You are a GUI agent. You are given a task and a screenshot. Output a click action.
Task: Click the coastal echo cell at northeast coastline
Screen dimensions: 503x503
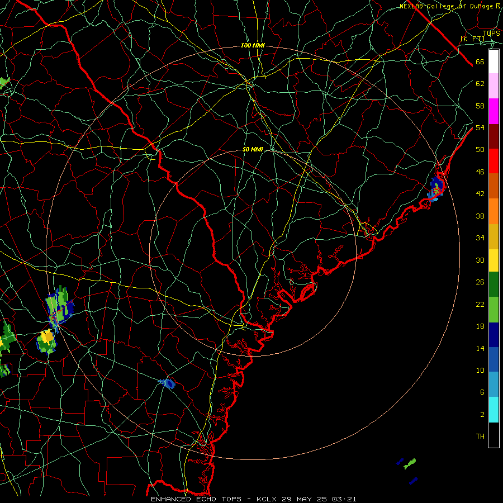[436, 189]
